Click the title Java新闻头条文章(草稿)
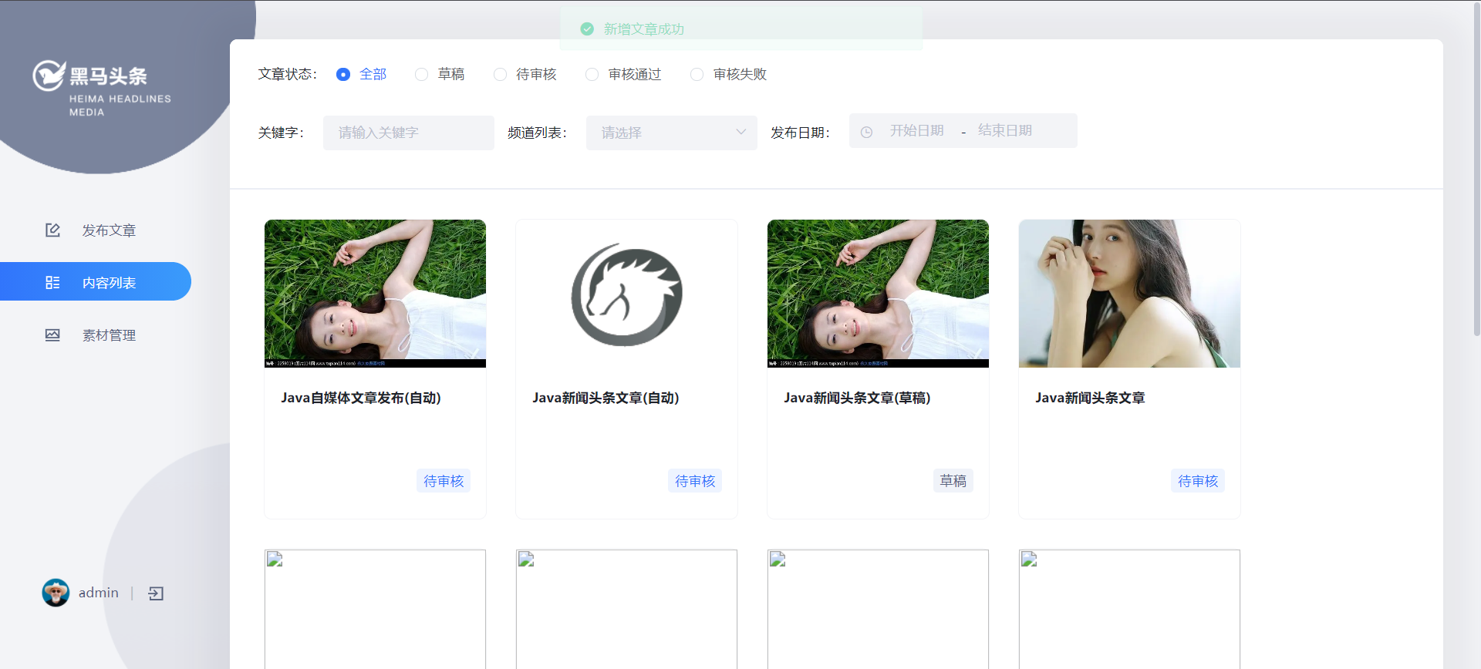This screenshot has width=1481, height=669. pos(857,398)
